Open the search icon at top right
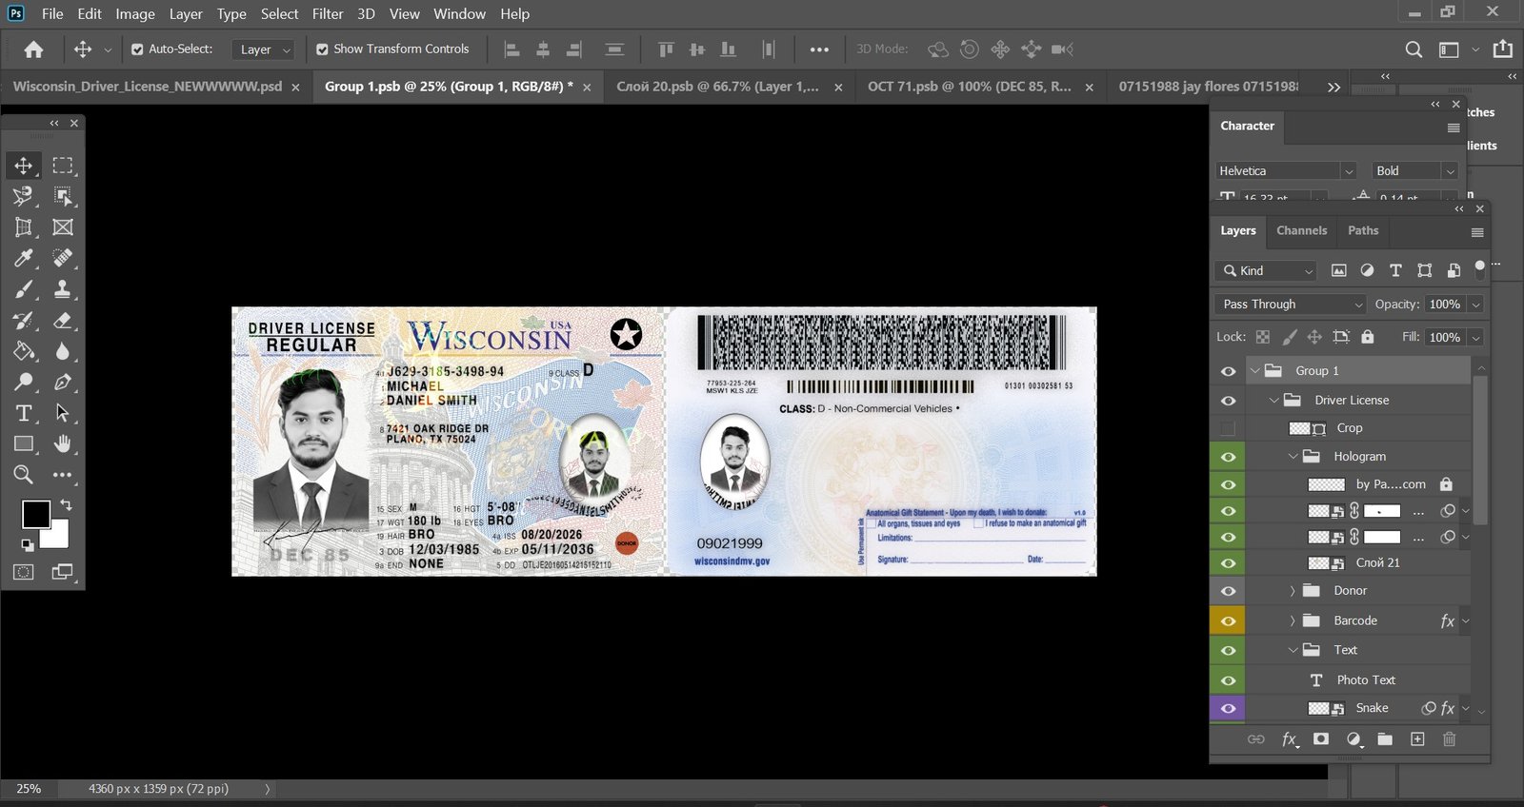Screen dimensions: 1524x807 coord(1414,49)
